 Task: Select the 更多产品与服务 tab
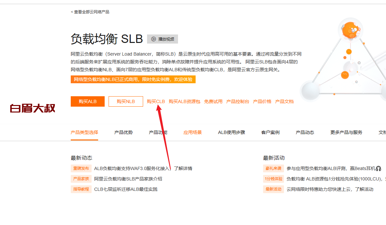(346, 132)
